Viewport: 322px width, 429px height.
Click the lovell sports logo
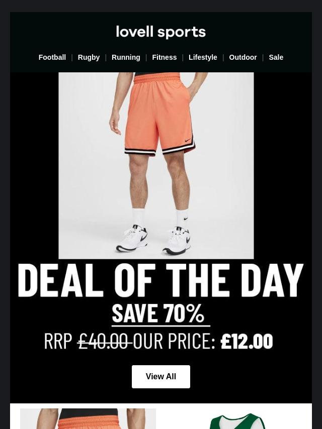click(x=161, y=32)
